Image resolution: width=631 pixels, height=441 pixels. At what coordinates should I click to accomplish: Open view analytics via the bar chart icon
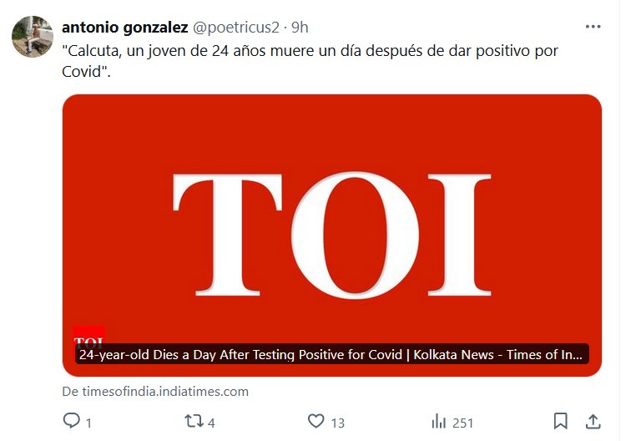[439, 422]
